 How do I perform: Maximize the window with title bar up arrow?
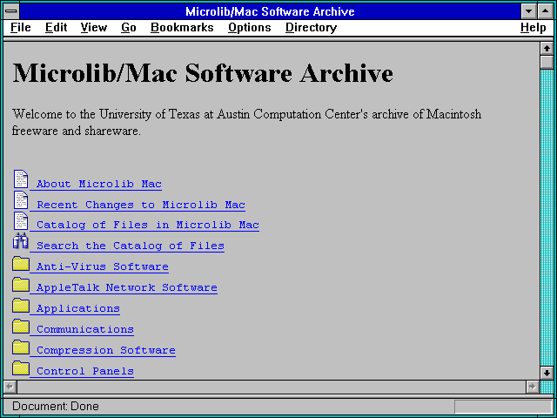pos(546,11)
